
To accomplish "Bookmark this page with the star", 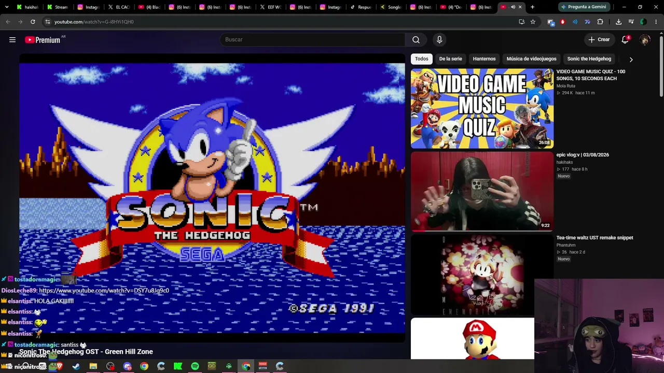I will point(533,22).
